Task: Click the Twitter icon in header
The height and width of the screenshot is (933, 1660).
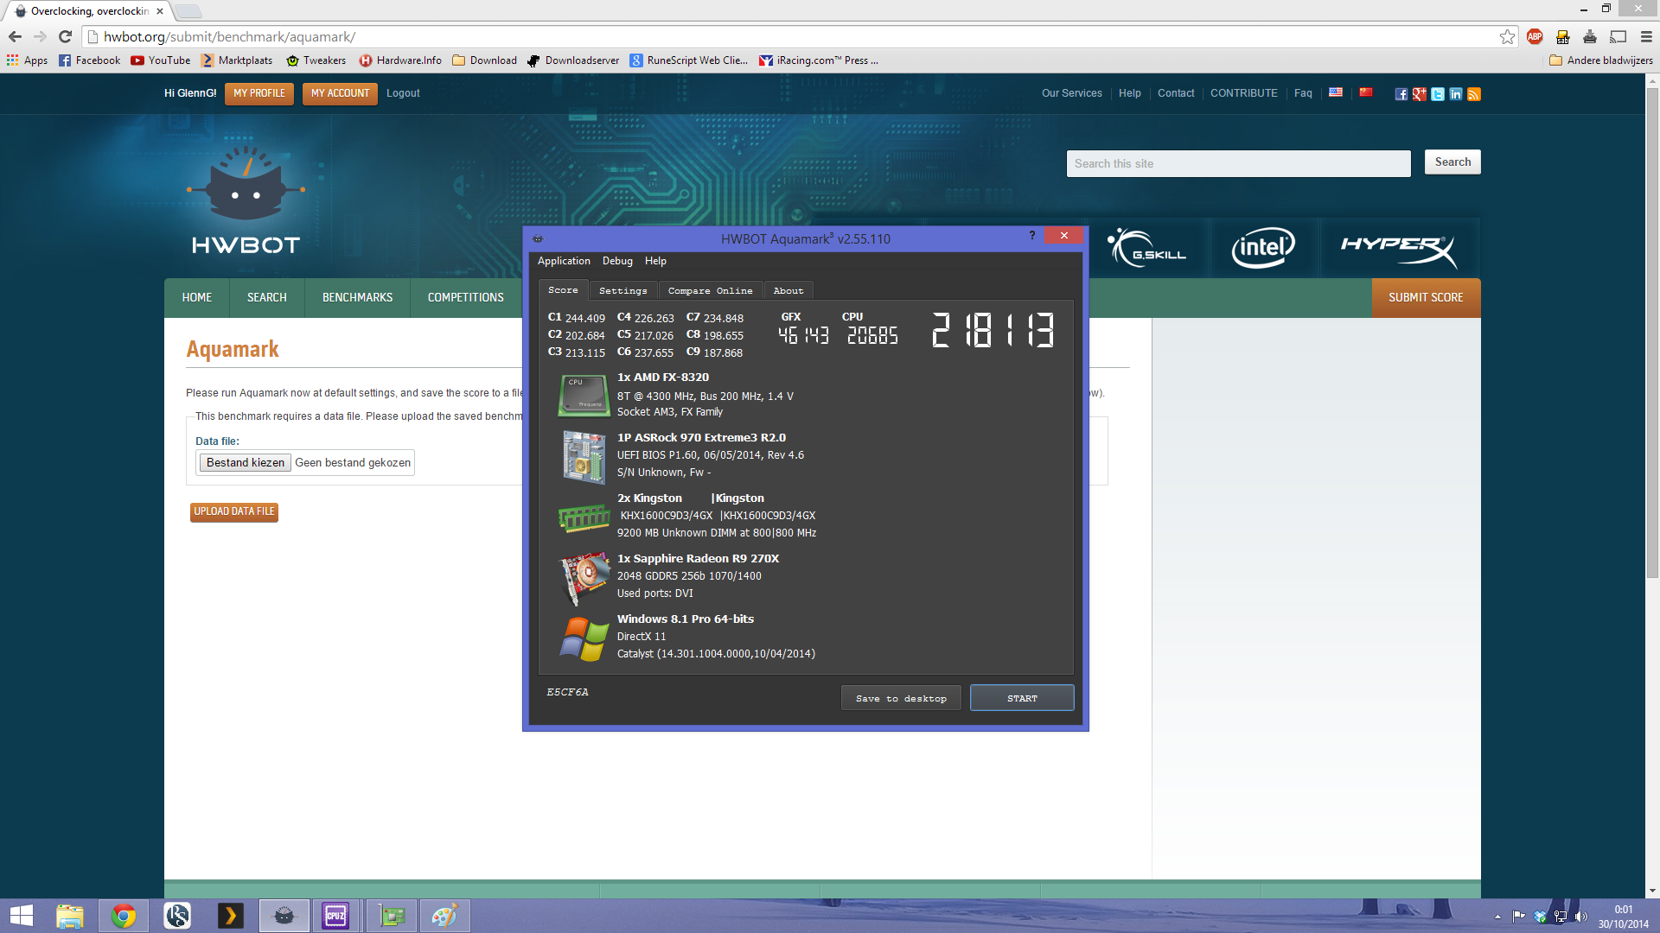Action: click(x=1437, y=94)
